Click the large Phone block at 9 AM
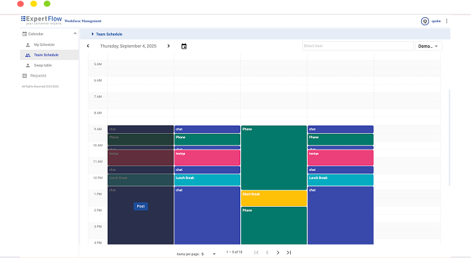The image size is (471, 258). point(273,158)
